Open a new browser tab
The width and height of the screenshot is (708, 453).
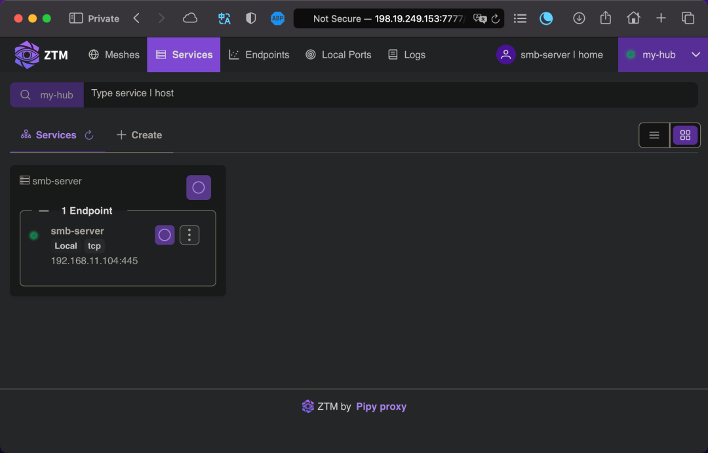pos(661,18)
